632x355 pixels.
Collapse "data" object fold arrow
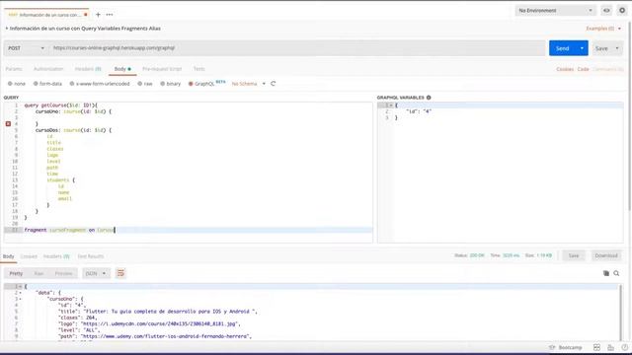(x=20, y=293)
